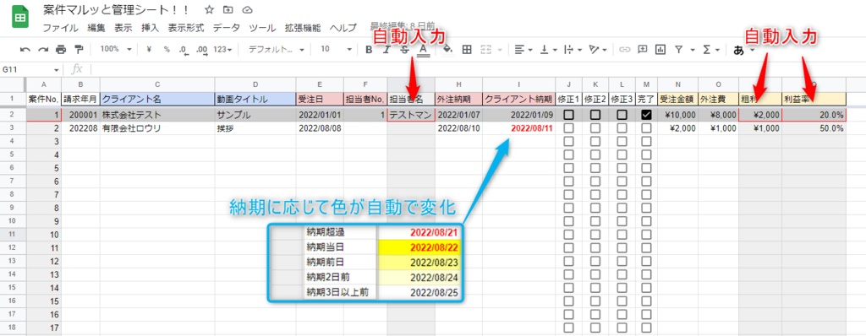This screenshot has height=336, width=866.
Task: Increase decimal places
Action: (x=201, y=50)
